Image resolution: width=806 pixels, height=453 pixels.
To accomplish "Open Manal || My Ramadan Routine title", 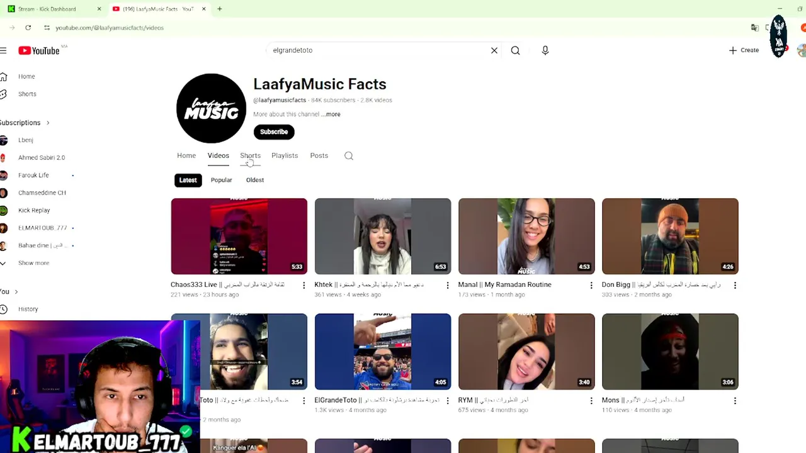I will [505, 284].
